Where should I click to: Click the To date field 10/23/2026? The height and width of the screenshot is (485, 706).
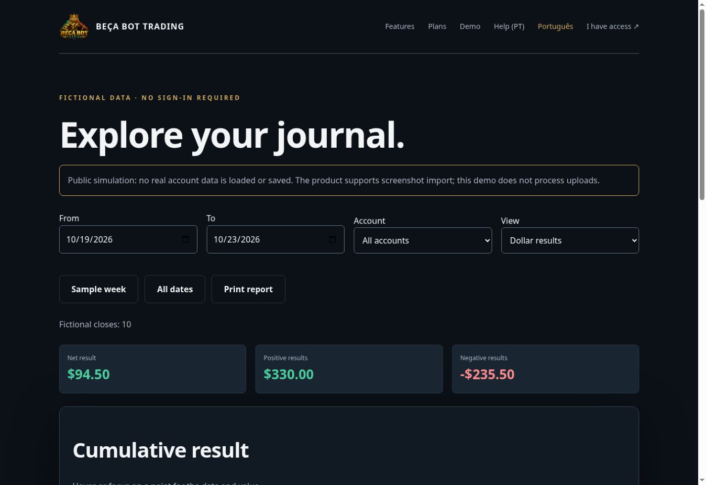[275, 239]
